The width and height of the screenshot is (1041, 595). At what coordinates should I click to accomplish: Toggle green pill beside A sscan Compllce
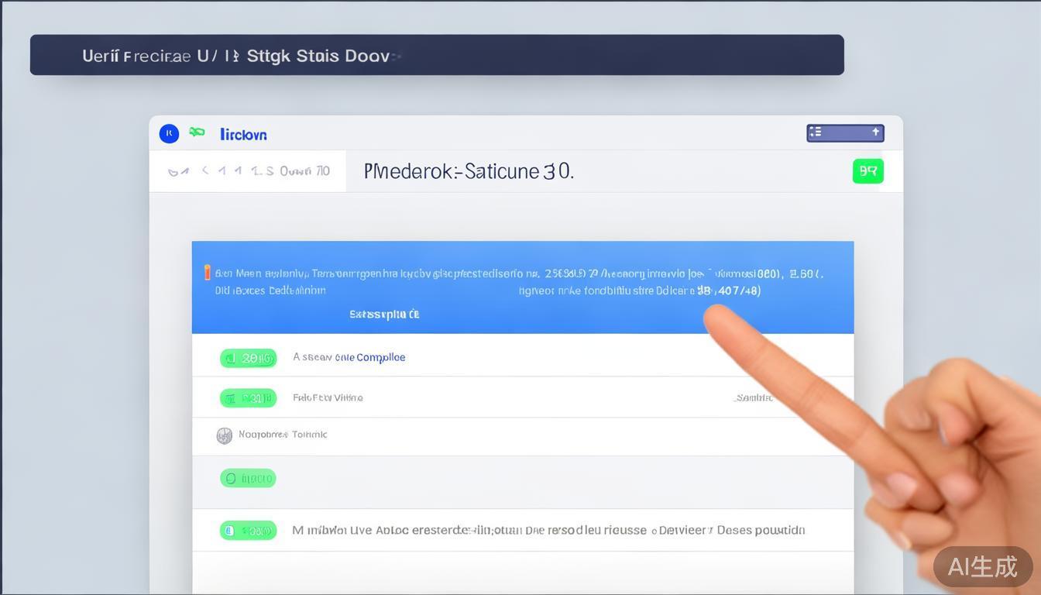248,358
